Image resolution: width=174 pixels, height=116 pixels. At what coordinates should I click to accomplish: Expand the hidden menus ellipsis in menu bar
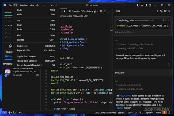click(x=43, y=5)
